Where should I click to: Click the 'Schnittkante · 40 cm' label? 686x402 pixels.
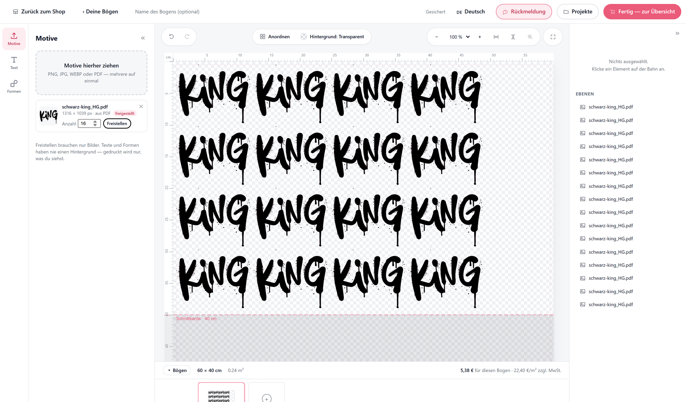tap(196, 319)
